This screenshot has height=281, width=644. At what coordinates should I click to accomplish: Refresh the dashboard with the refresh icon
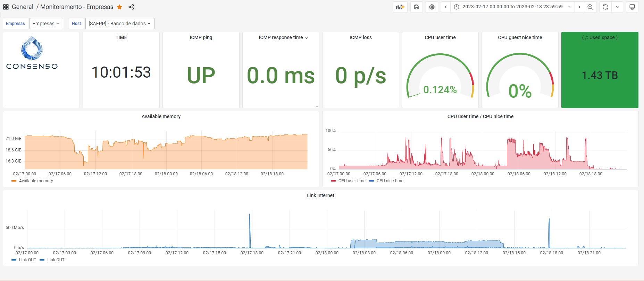pyautogui.click(x=605, y=7)
